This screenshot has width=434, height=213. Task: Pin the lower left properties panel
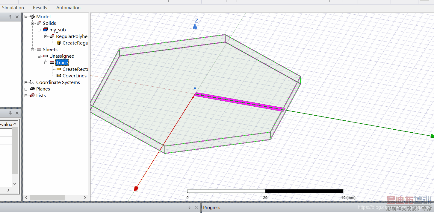10,113
